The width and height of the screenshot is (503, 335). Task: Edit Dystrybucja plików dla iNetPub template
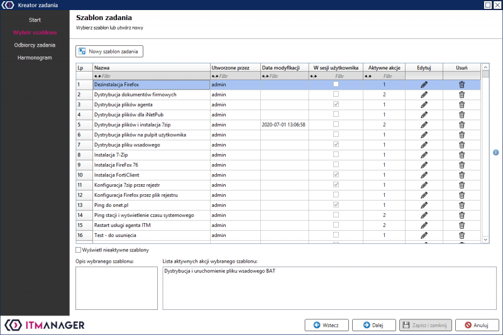tap(424, 115)
